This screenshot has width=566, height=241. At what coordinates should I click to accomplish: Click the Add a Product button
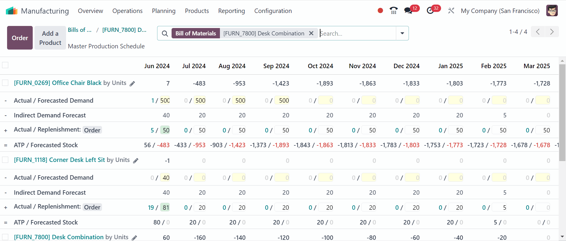pos(50,38)
